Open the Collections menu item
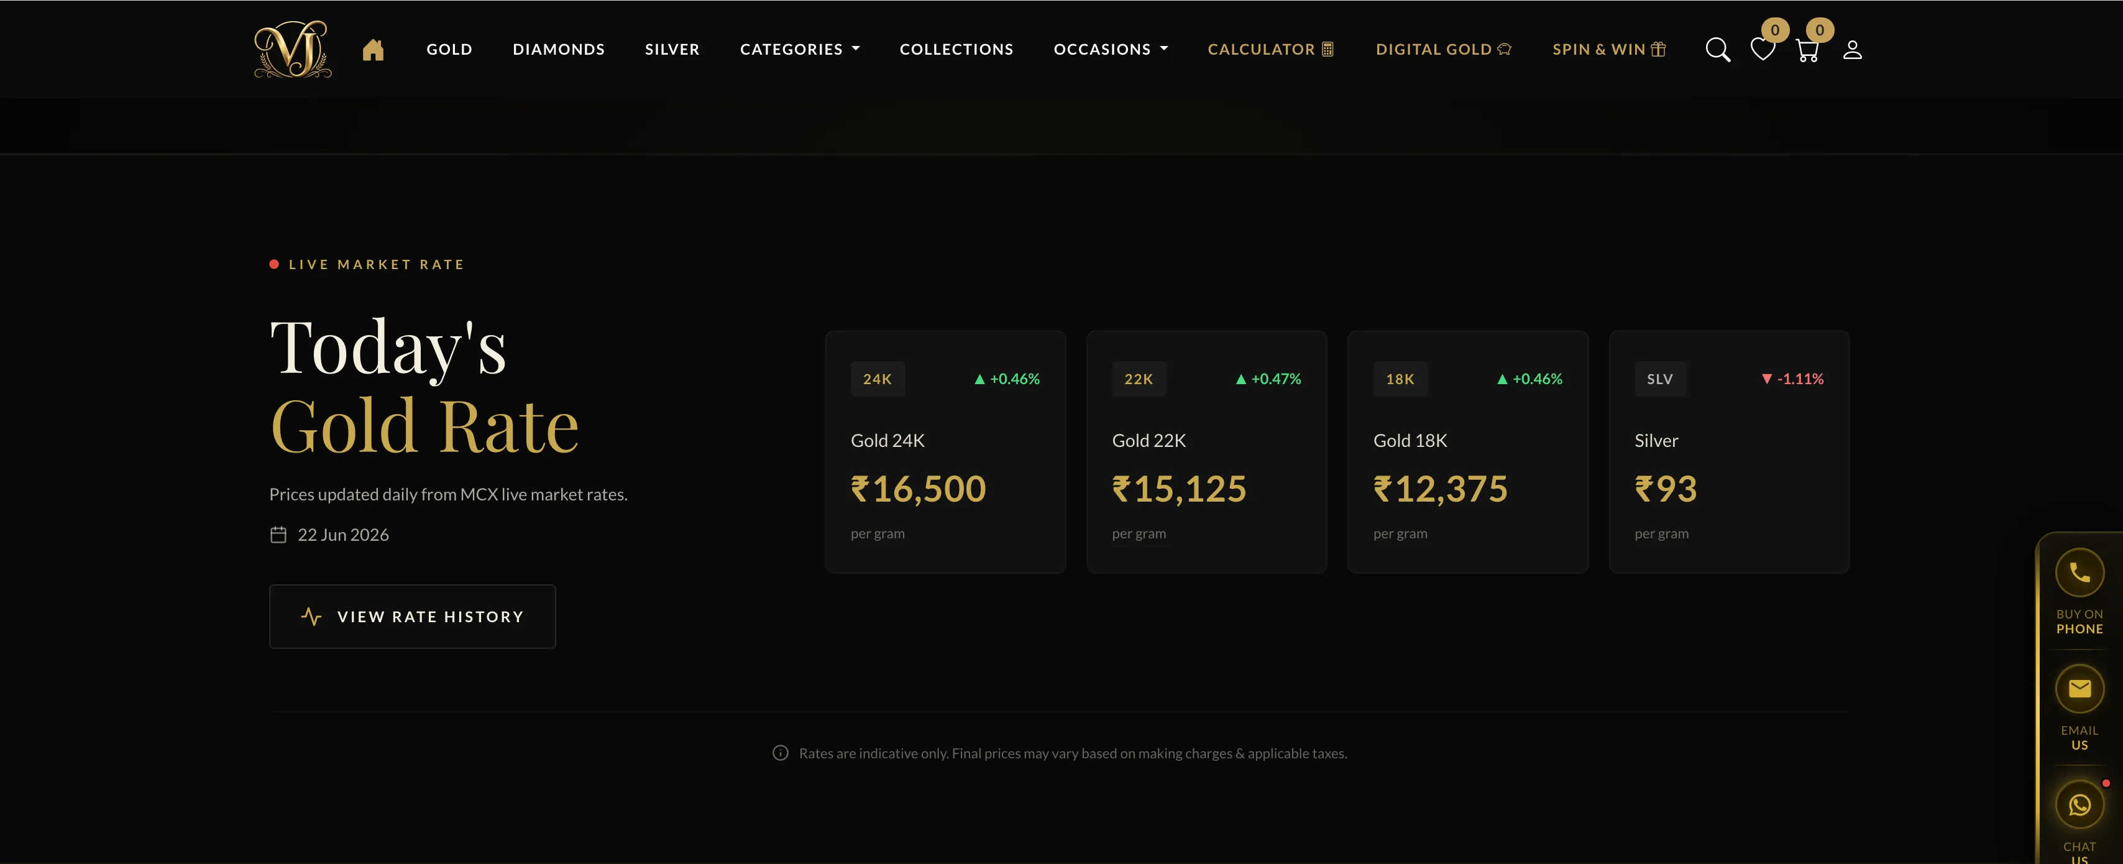 [x=956, y=50]
